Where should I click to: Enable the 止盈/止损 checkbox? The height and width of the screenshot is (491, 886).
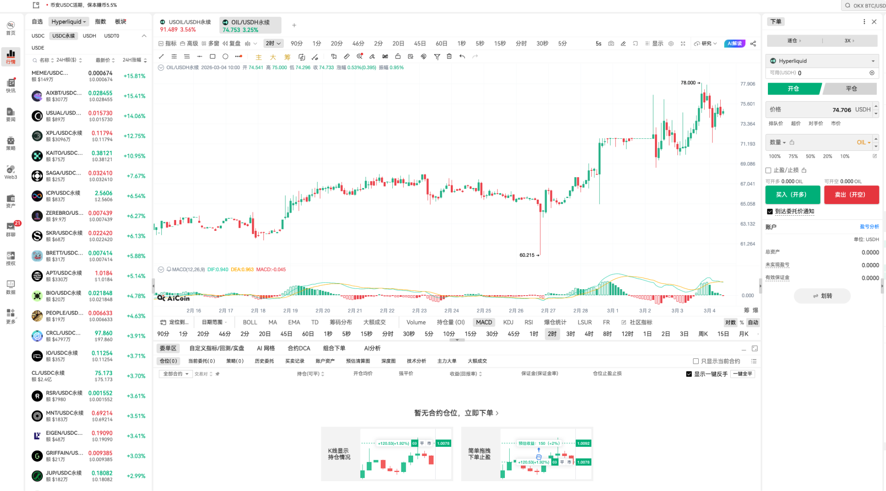pos(768,170)
